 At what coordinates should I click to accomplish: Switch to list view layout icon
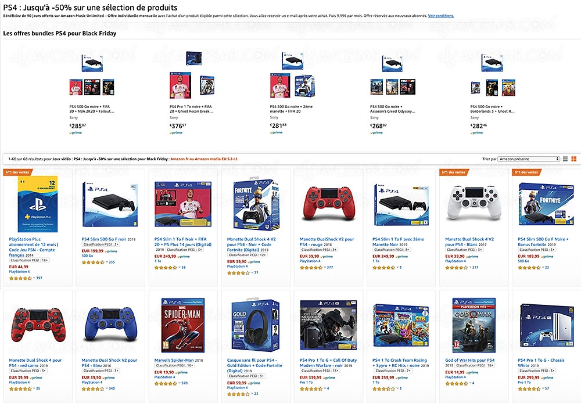tap(565, 159)
